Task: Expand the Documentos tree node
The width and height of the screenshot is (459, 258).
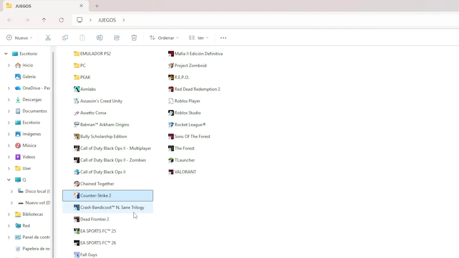Action: tap(9, 111)
